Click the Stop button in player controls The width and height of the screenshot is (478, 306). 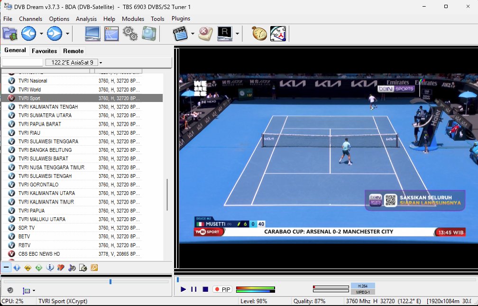coord(205,289)
